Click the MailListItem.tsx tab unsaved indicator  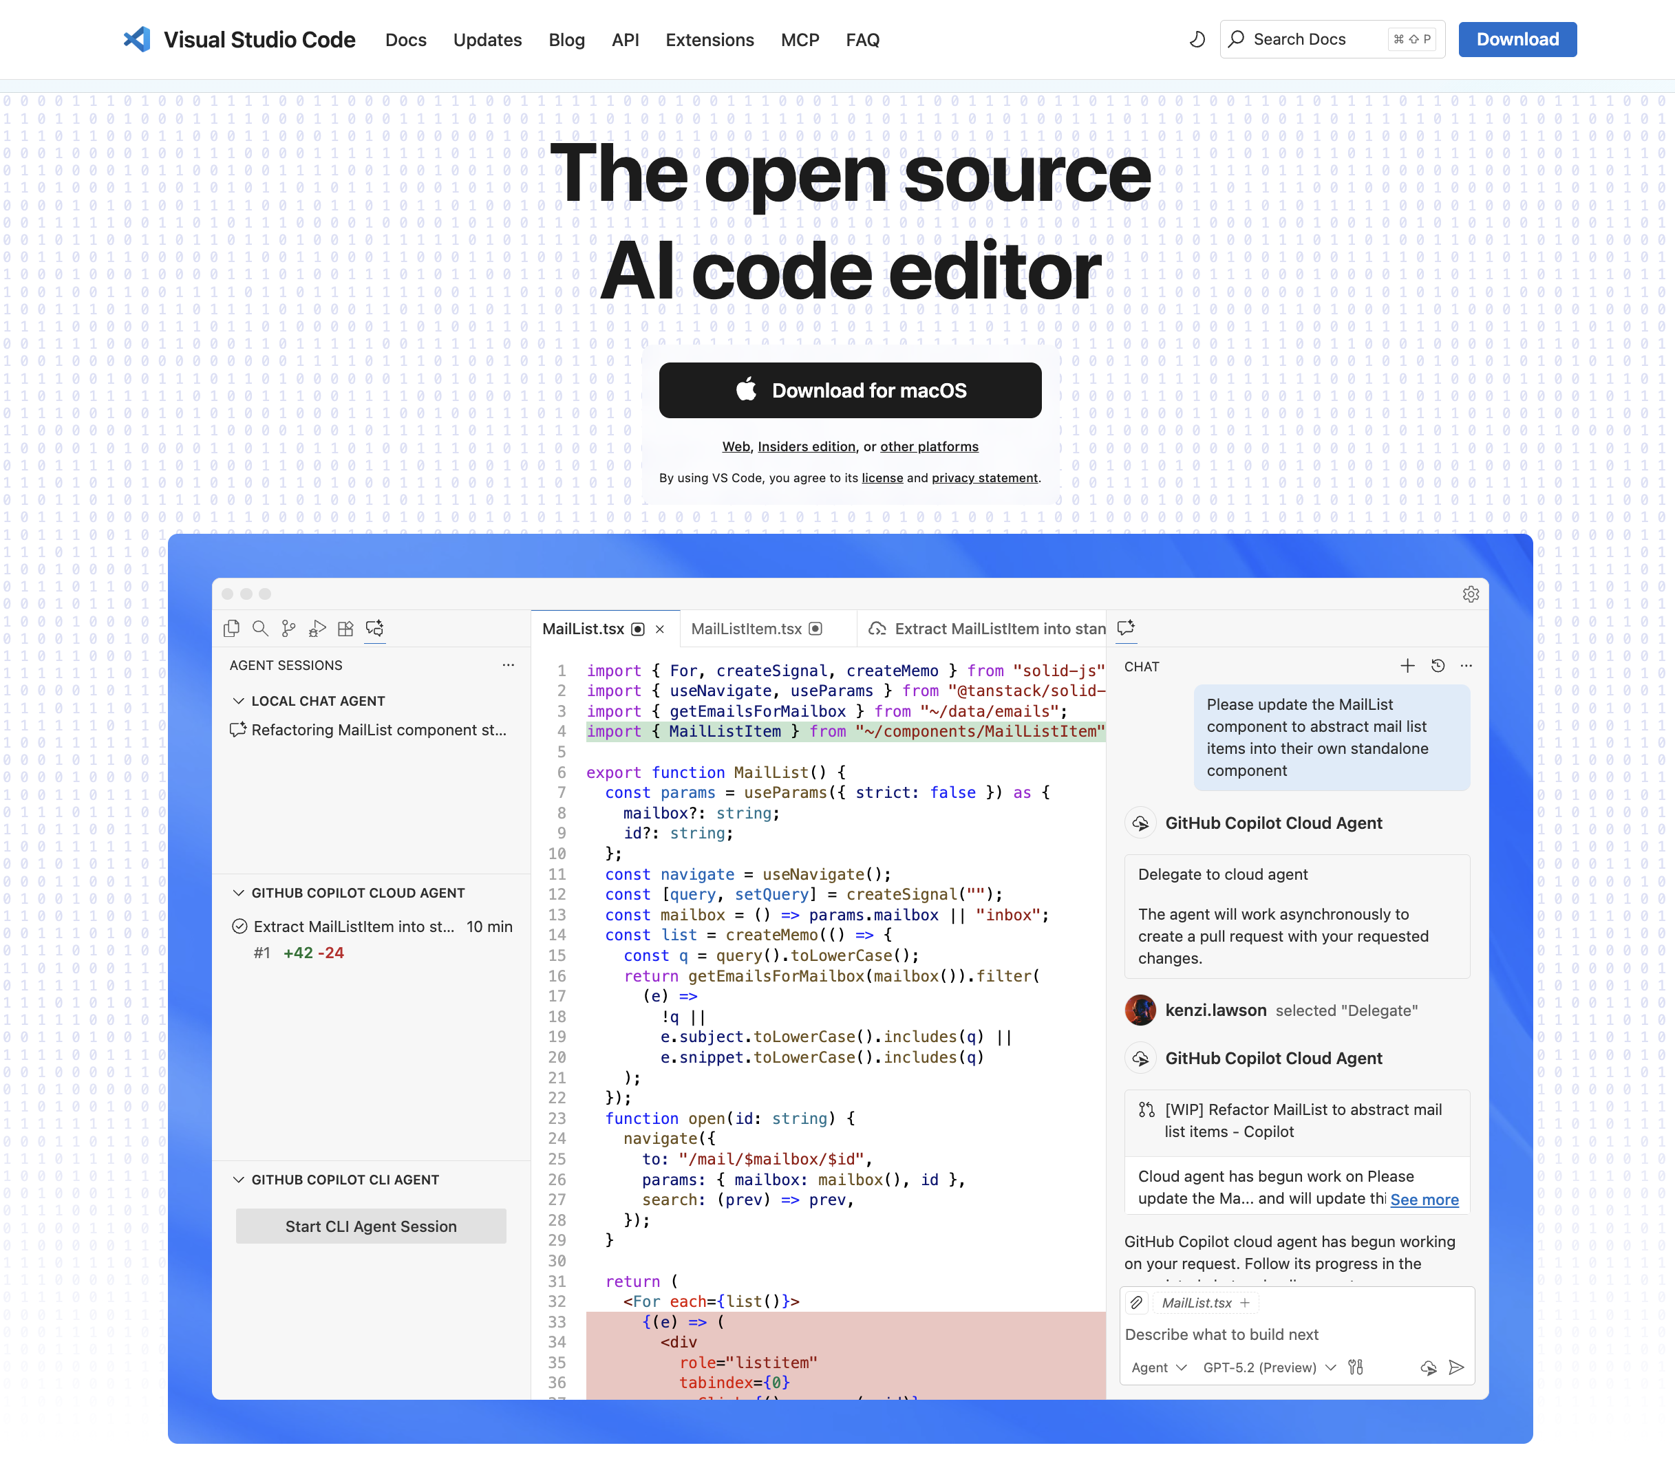tap(815, 629)
